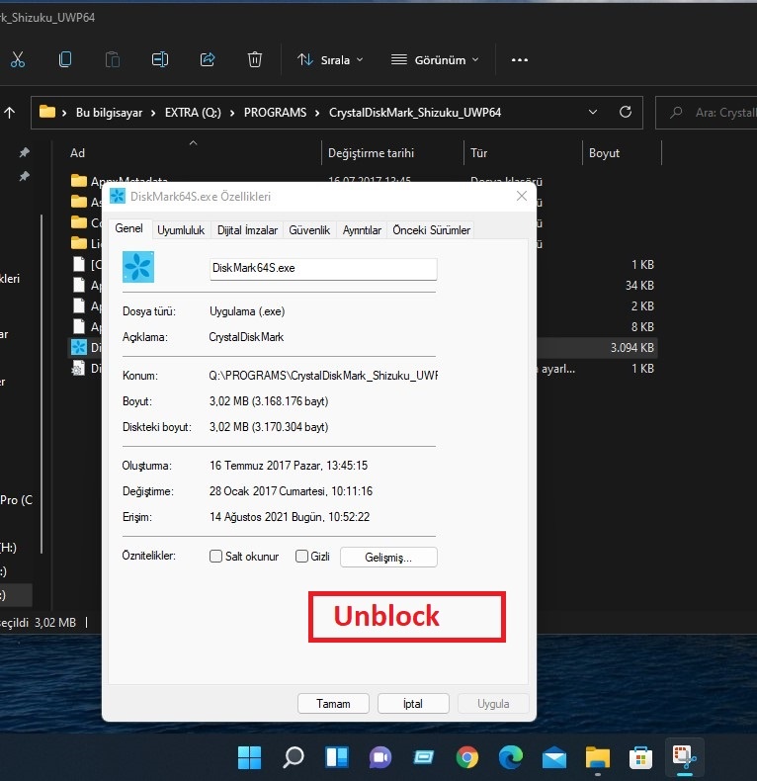The image size is (757, 781).
Task: Open the Chat taskbar icon
Action: (380, 757)
